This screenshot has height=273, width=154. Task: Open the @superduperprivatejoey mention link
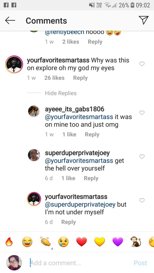pos(80,204)
